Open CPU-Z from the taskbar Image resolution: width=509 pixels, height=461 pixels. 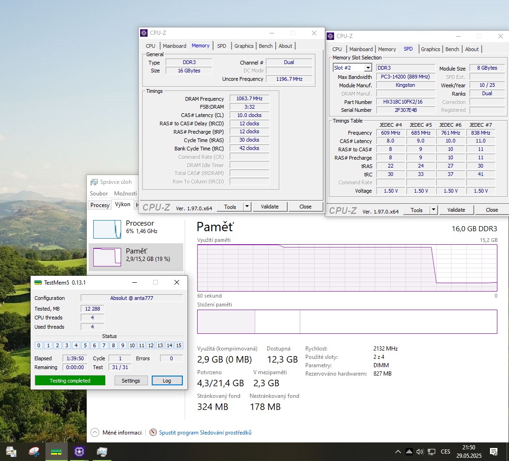(79, 451)
